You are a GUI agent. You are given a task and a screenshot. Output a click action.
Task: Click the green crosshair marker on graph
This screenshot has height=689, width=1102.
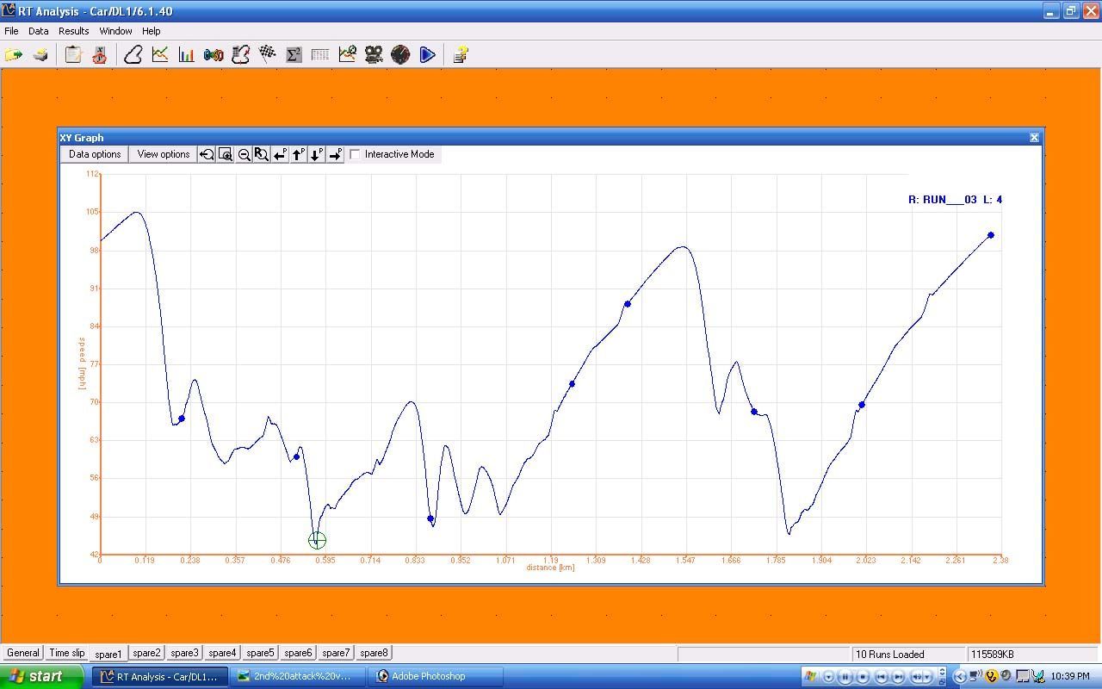(317, 541)
